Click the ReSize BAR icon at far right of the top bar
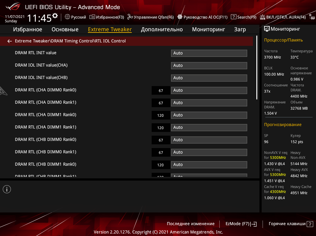Image resolution: width=316 pixels, height=236 pixels. tap(312, 17)
